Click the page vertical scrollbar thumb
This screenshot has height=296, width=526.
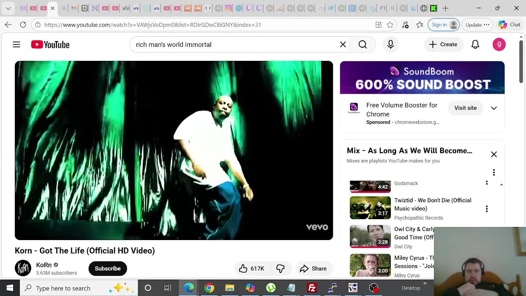521,62
